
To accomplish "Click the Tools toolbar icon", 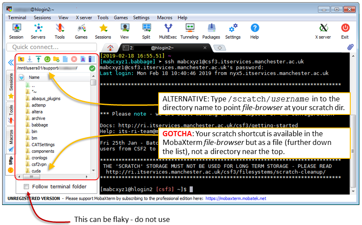I will pyautogui.click(x=60, y=31).
